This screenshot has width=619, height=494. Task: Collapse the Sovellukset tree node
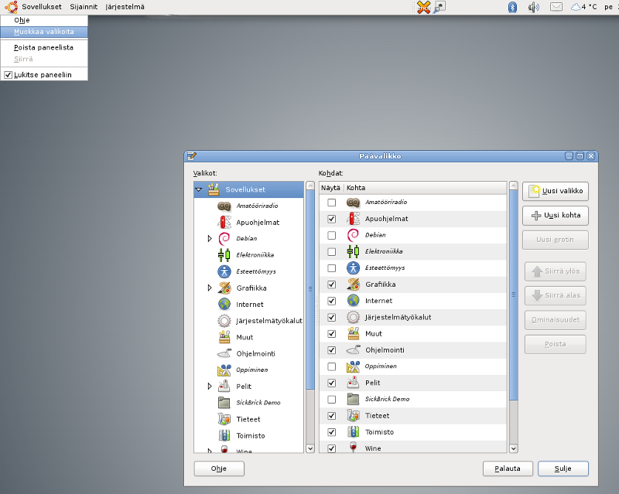pos(199,189)
